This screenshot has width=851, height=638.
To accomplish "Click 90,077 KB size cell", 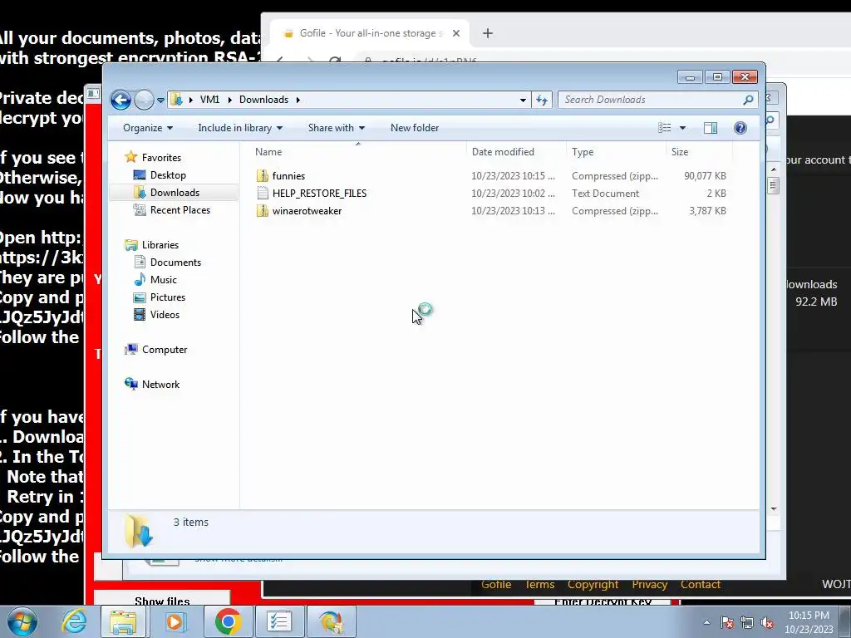I will click(x=705, y=176).
